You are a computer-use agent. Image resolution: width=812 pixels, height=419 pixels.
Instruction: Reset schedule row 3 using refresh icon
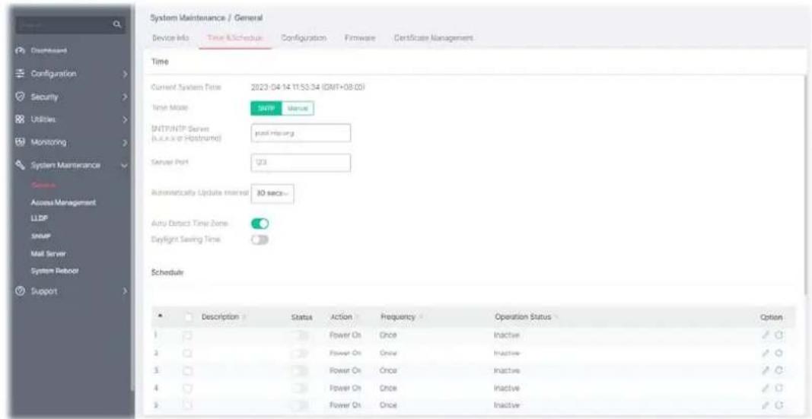point(777,370)
